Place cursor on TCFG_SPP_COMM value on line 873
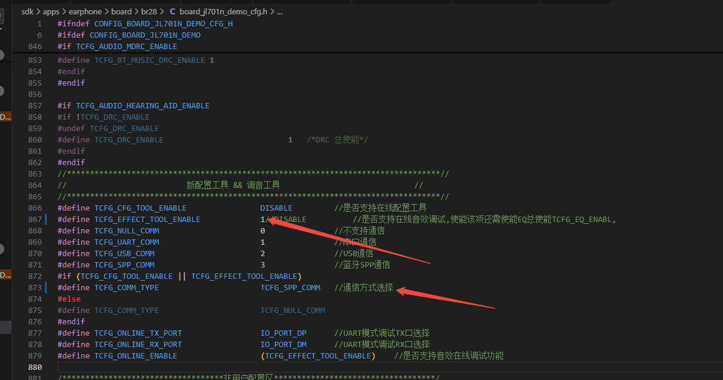This screenshot has width=723, height=380. 291,288
